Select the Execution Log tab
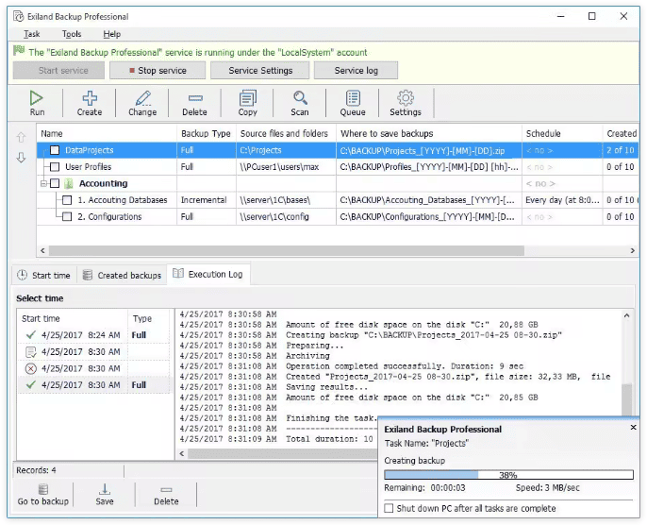 tap(207, 274)
